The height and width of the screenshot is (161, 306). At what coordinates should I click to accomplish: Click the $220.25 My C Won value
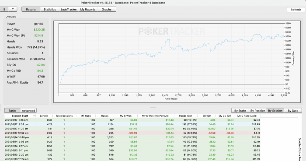click(39, 30)
